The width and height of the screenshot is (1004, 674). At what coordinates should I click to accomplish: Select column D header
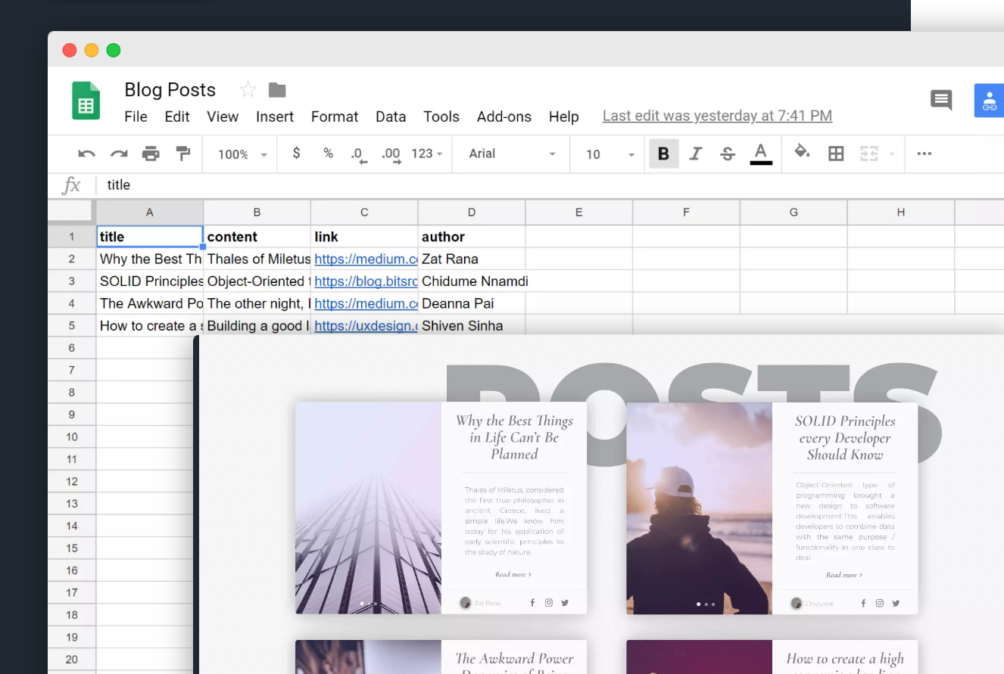pyautogui.click(x=472, y=213)
